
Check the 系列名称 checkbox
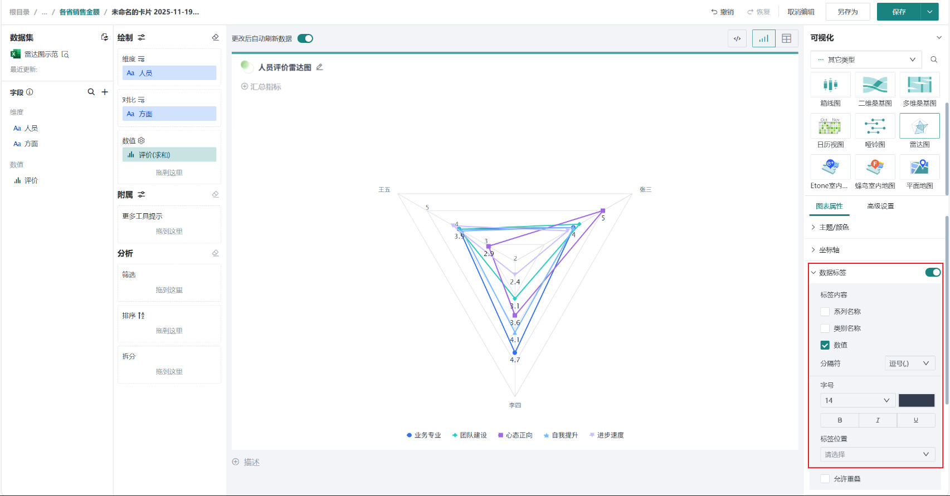point(825,312)
